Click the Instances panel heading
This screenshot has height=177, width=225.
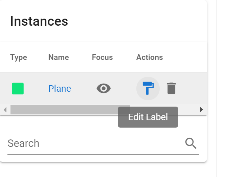click(x=39, y=21)
